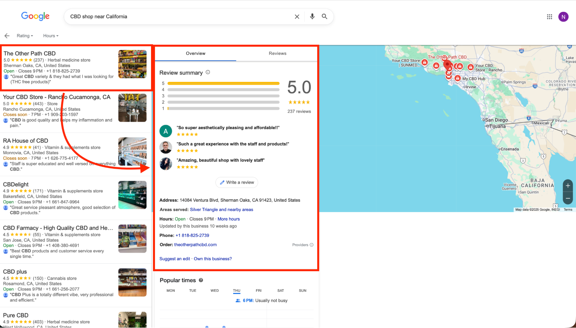576x328 pixels.
Task: Open the Rating filter dropdown
Action: pos(24,35)
